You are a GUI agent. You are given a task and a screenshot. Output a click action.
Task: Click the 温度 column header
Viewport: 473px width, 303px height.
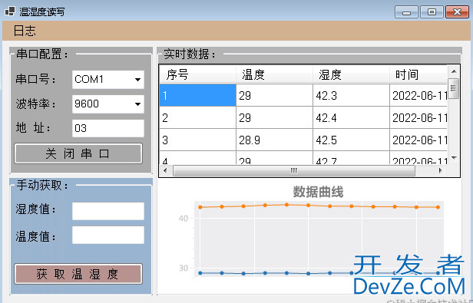click(x=274, y=74)
